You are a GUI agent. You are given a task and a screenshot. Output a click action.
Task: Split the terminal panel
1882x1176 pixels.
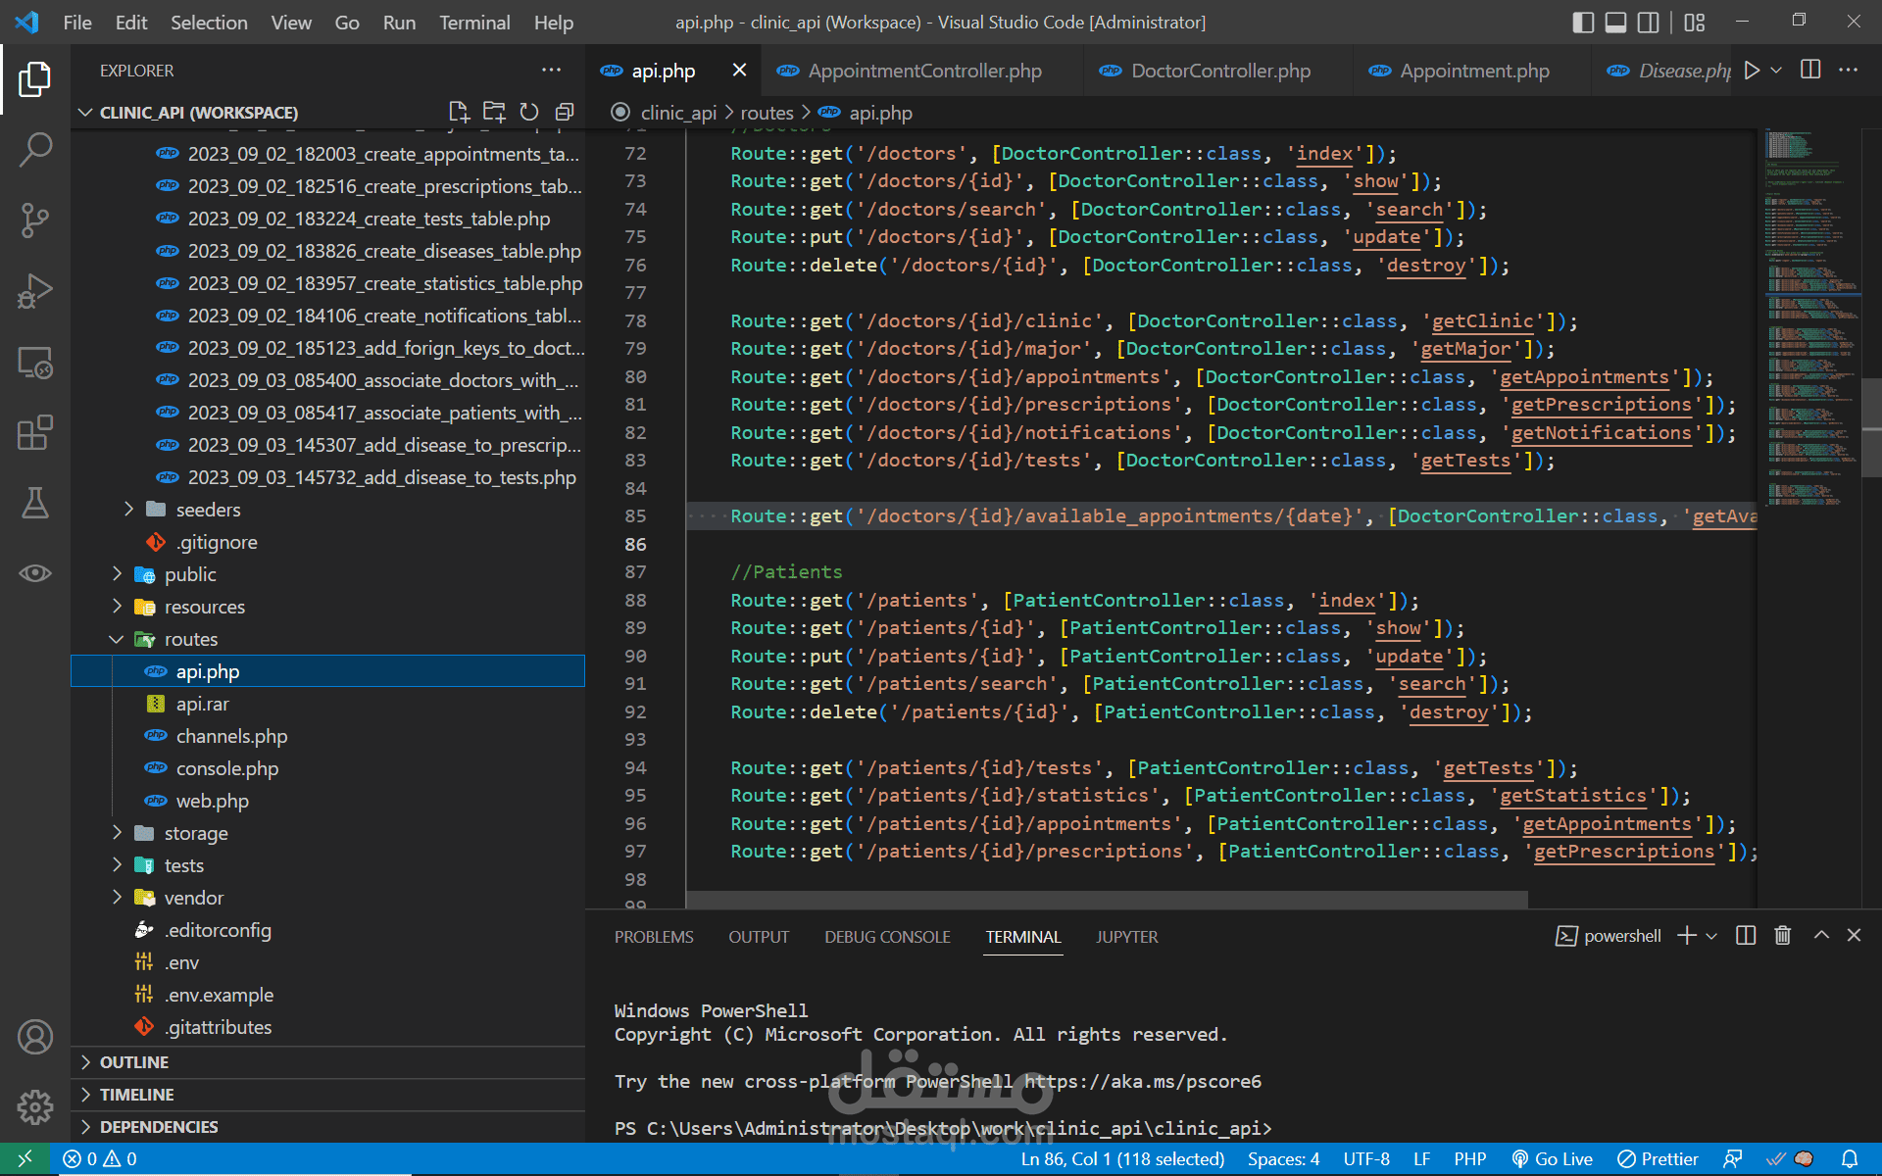(x=1746, y=936)
